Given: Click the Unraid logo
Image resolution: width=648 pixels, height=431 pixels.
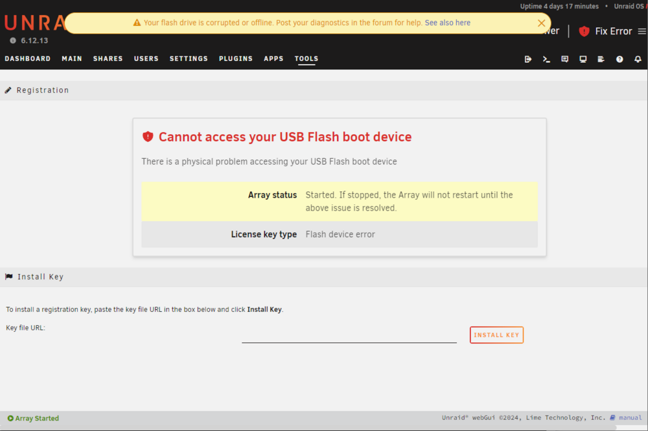Looking at the screenshot, I should 35,23.
